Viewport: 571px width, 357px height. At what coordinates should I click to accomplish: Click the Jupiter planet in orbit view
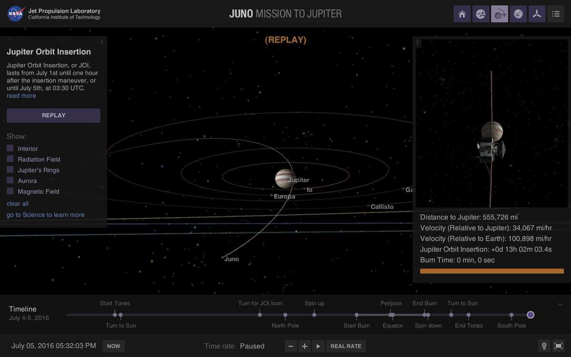click(x=284, y=178)
